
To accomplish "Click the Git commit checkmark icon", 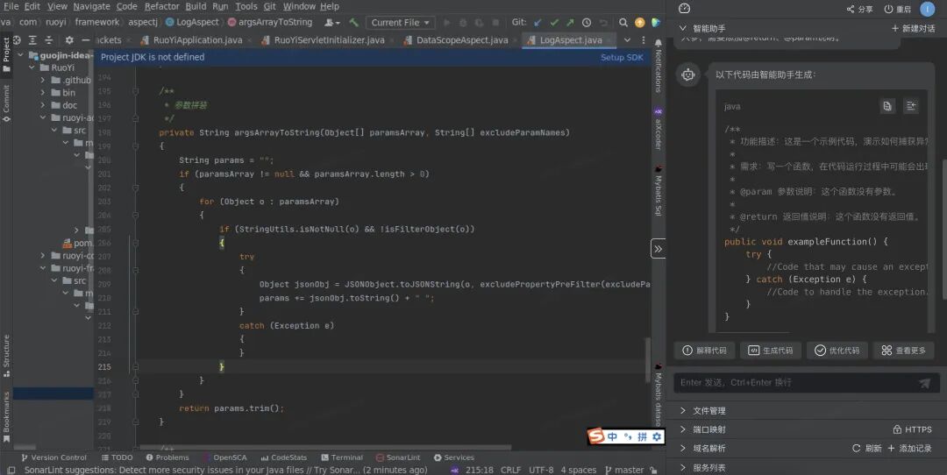I will click(x=554, y=22).
